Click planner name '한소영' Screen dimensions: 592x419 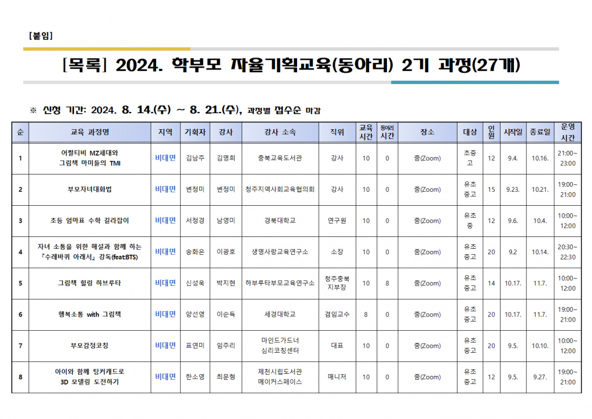coord(195,377)
